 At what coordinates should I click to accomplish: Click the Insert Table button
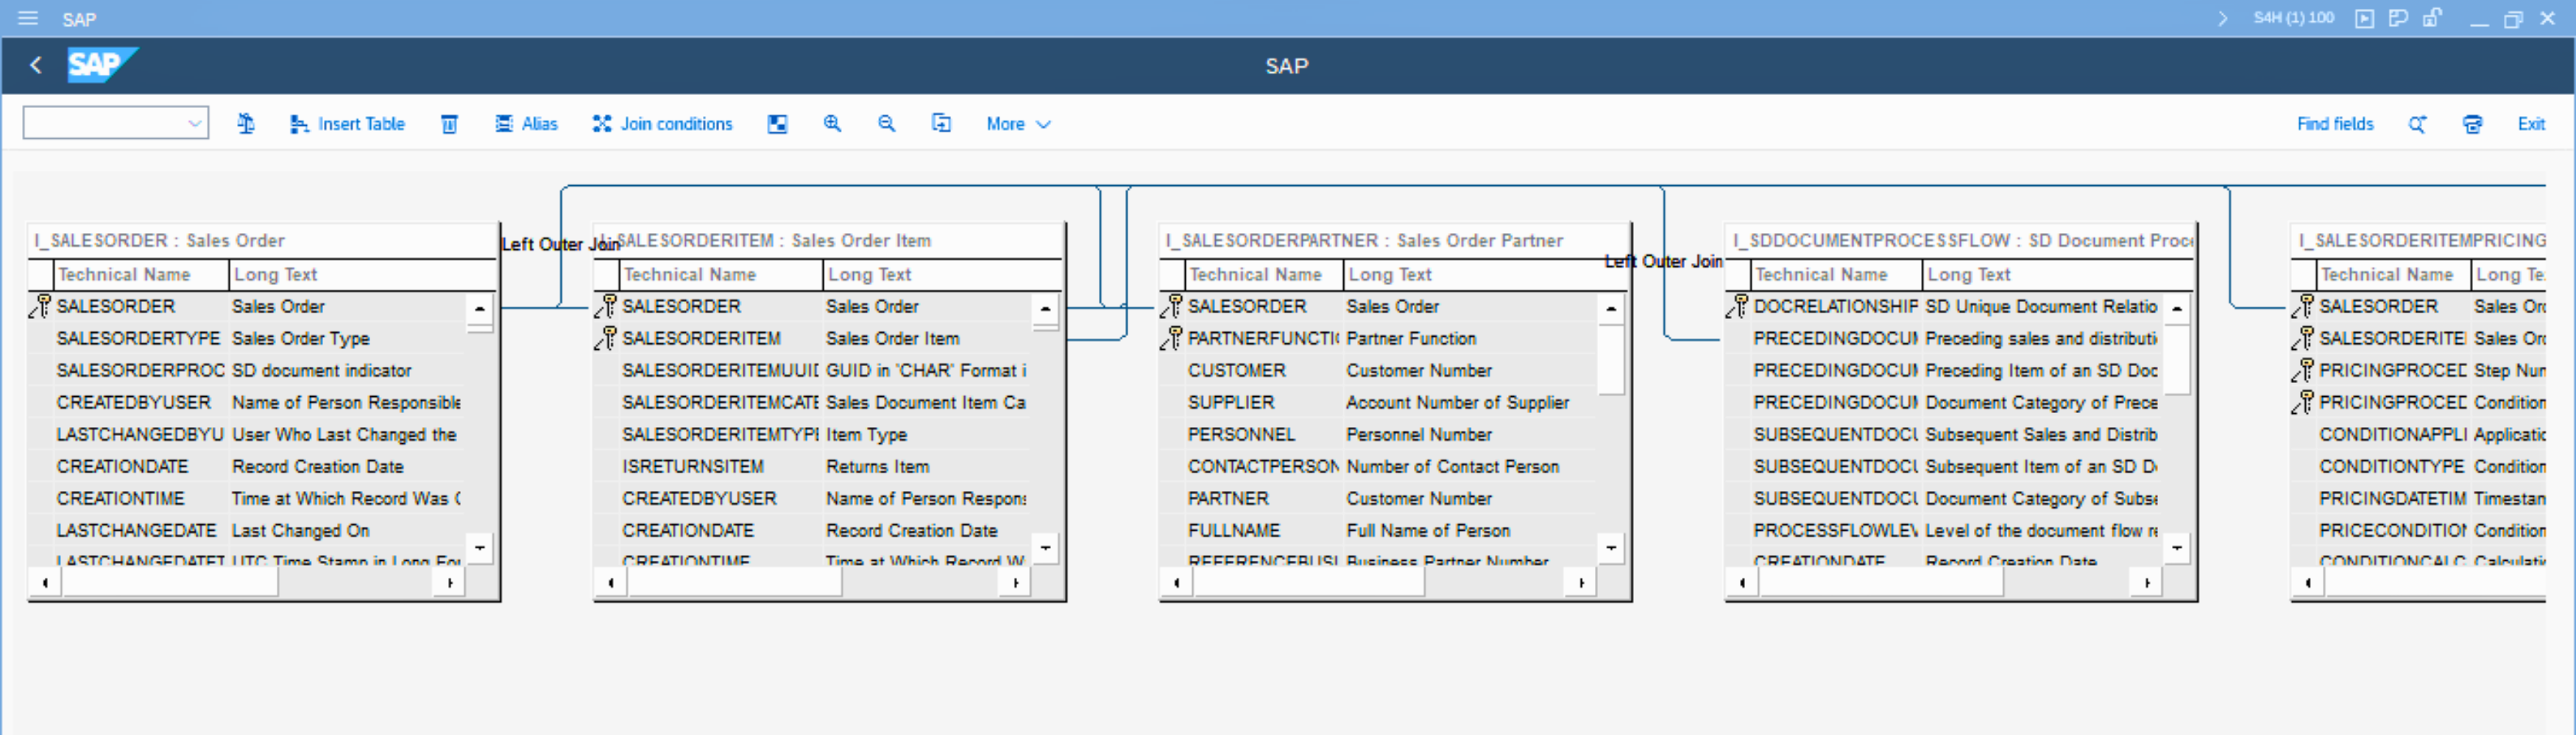[348, 123]
